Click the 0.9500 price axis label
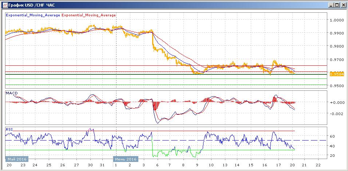348x171 pixels. (x=337, y=86)
